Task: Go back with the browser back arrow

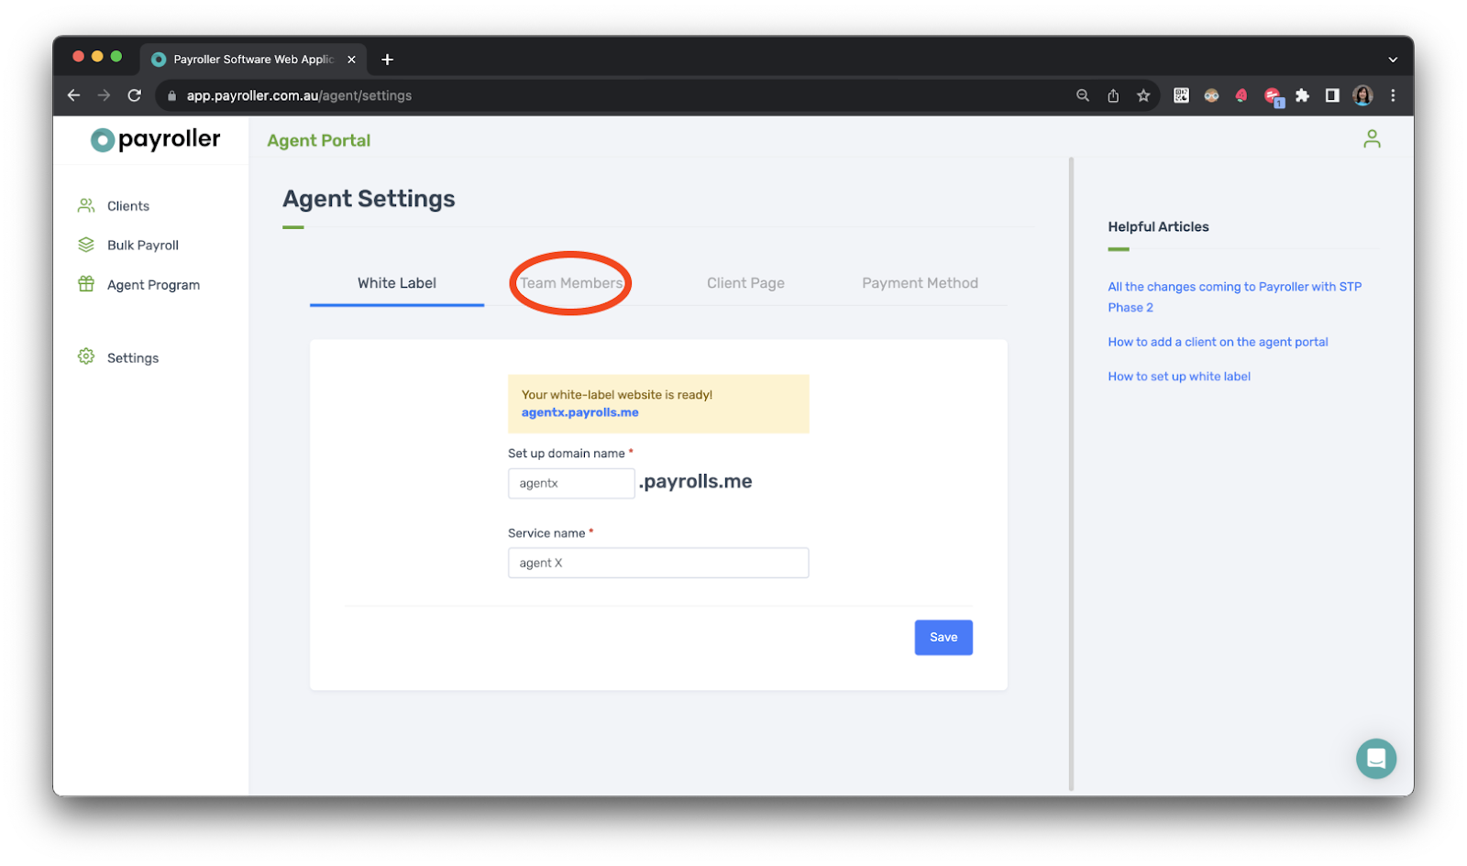Action: coord(74,95)
